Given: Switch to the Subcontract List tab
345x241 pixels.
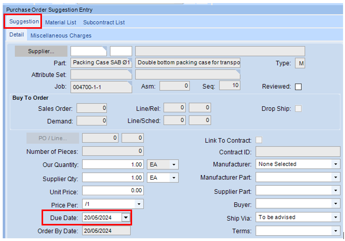Looking at the screenshot, I should click(104, 22).
